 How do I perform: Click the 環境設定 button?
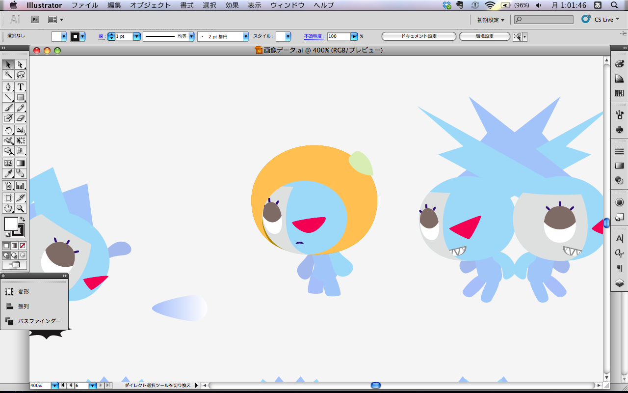pos(485,36)
